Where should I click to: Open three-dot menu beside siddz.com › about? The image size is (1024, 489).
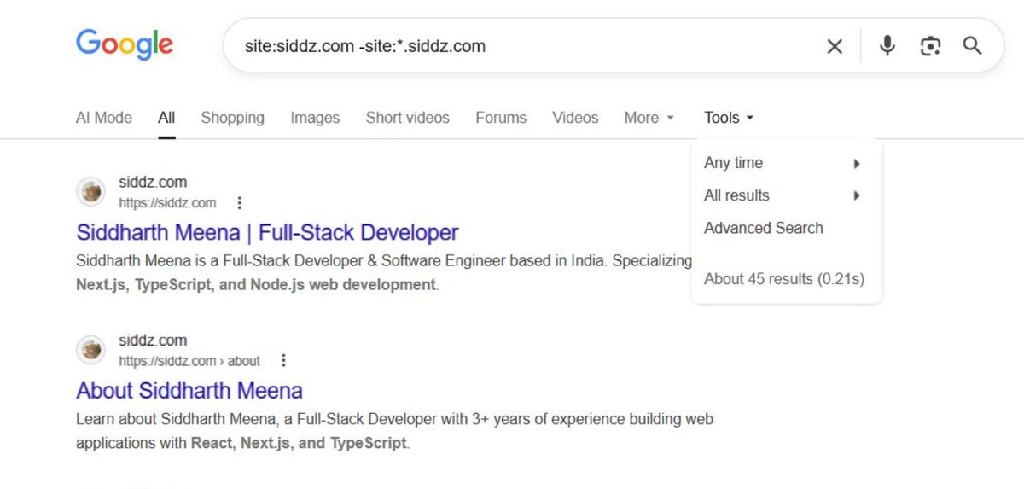point(284,361)
